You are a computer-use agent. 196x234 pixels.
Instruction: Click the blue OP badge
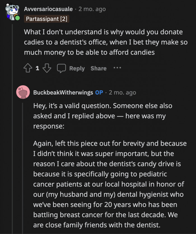(99, 93)
